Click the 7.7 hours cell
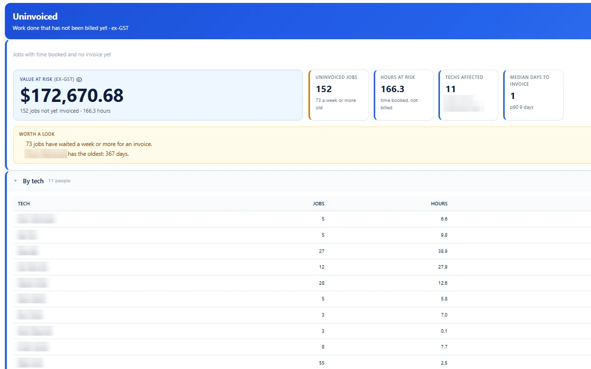 point(444,347)
